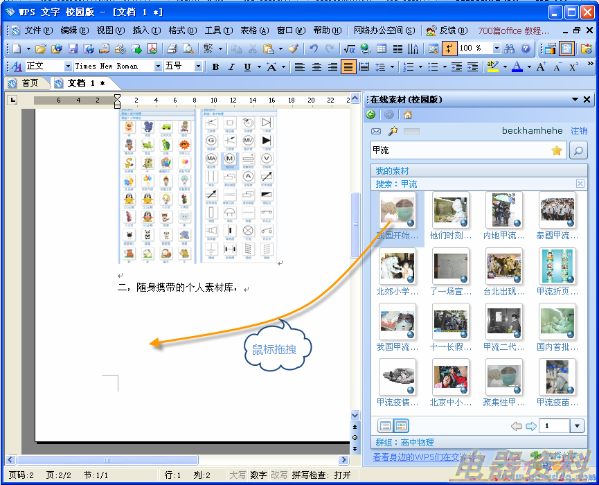Open the zoom percentage dropdown showing 100 %

[x=497, y=48]
